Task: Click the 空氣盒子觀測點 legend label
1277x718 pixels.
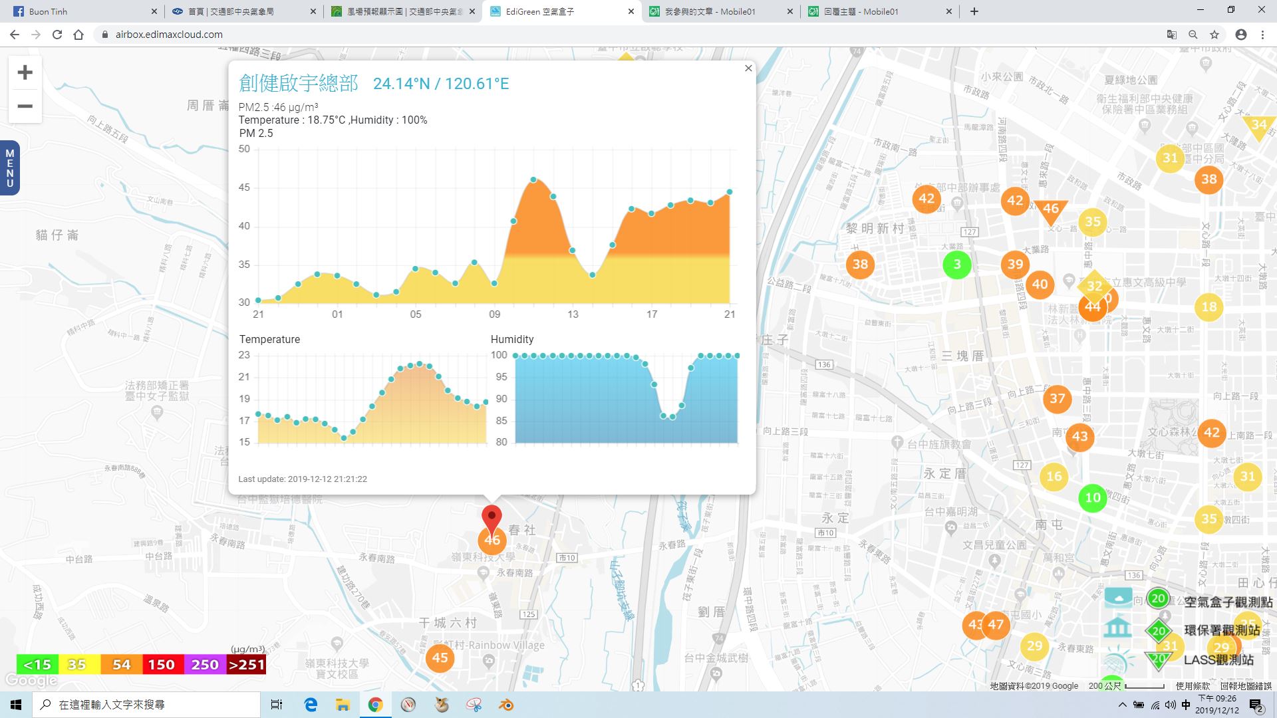Action: (x=1228, y=602)
